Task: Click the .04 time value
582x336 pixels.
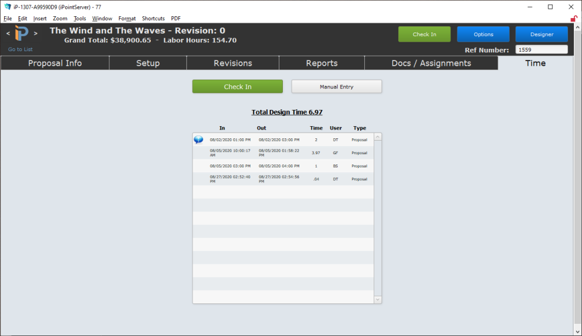Action: (316, 179)
